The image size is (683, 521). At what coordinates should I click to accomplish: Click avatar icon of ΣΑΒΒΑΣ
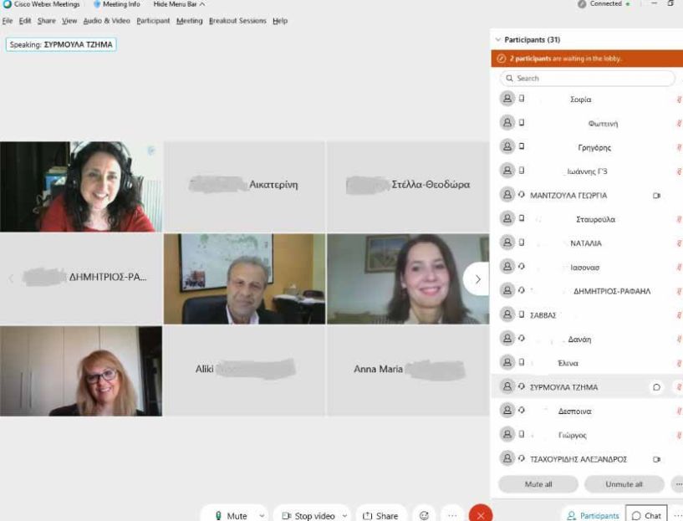coord(507,314)
